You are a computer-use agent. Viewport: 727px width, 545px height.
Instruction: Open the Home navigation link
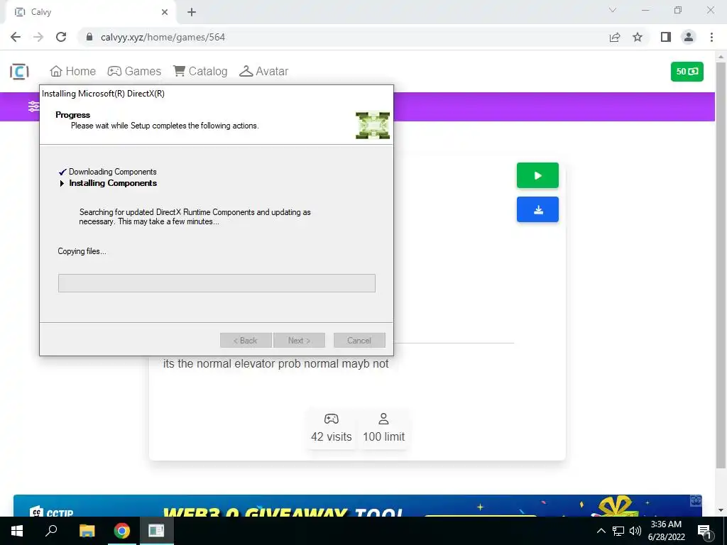click(x=73, y=72)
